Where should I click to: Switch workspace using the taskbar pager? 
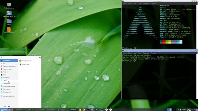[169, 110]
